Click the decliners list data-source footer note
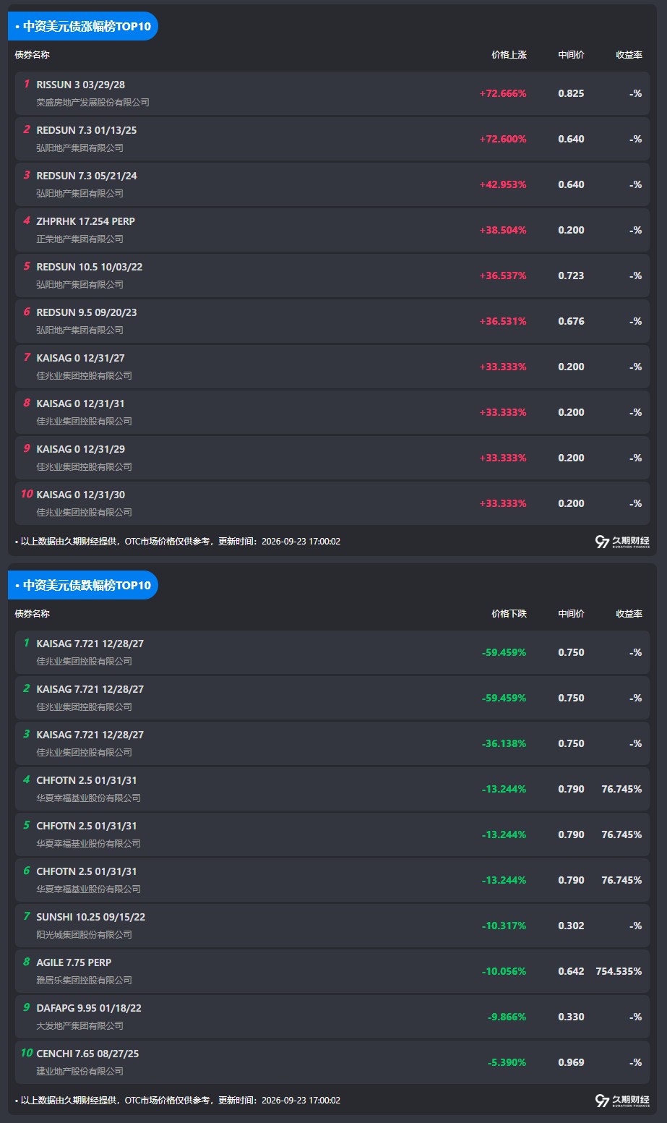The image size is (667, 1123). pyautogui.click(x=178, y=1101)
